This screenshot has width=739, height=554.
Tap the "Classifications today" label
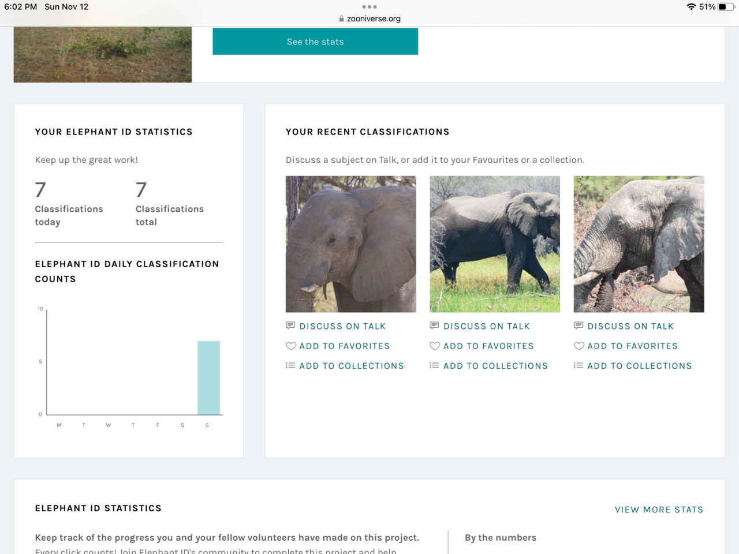[x=69, y=215]
